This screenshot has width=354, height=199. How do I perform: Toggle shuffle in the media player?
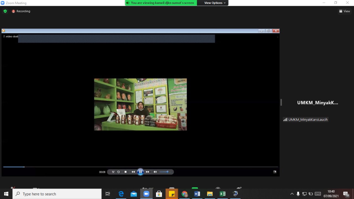[113, 172]
